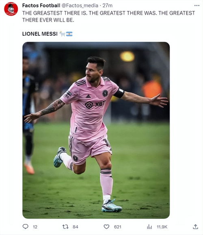203x235 pixels.
Task: Click the LIONEL MESSI bold text
Action: (x=40, y=34)
